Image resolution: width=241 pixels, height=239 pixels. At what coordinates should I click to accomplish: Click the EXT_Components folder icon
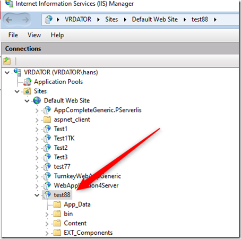[x=57, y=233]
